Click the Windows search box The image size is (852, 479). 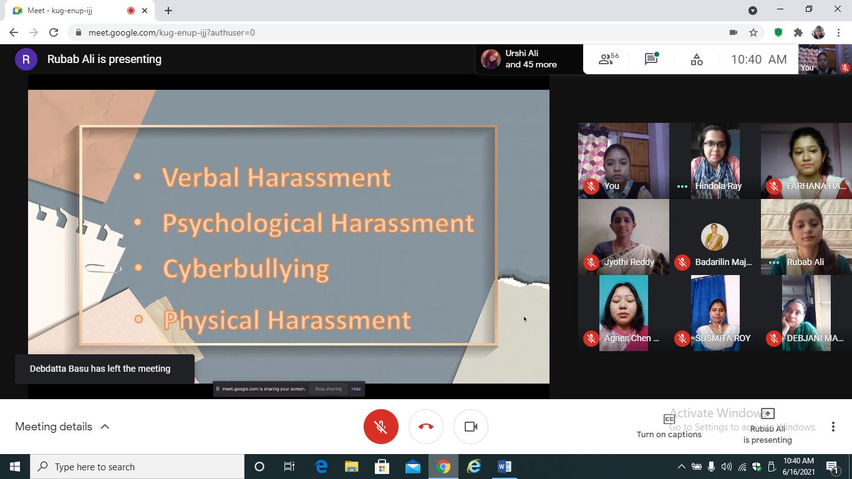(x=137, y=467)
